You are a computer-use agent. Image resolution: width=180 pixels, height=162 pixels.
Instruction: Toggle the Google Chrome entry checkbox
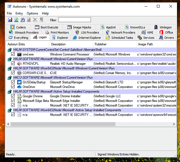(x=13, y=96)
